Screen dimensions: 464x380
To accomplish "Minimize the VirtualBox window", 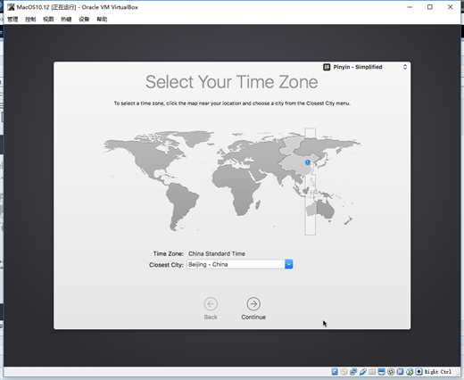I will pos(410,7).
